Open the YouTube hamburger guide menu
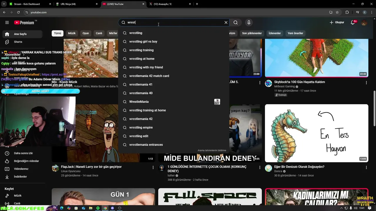This screenshot has width=376, height=211. [7, 23]
